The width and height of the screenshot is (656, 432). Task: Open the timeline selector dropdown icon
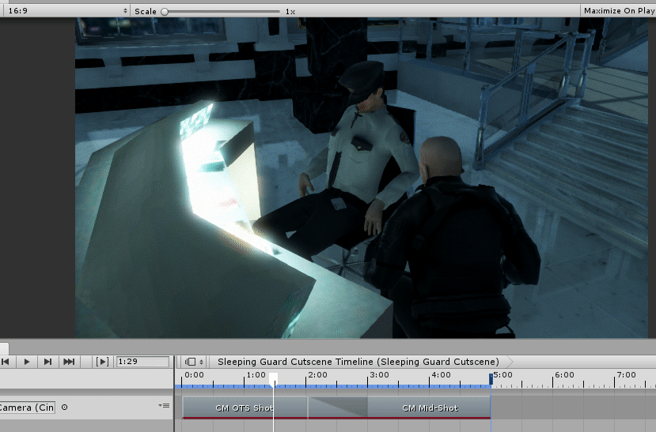[x=194, y=362]
